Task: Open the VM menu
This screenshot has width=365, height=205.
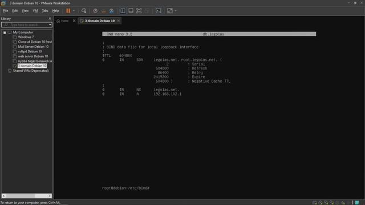Action: click(x=35, y=11)
